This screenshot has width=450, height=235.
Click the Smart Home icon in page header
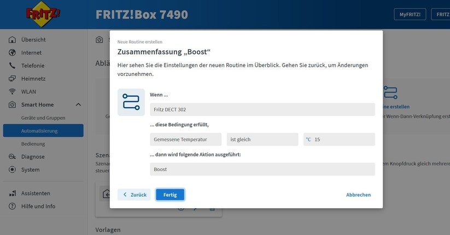pyautogui.click(x=100, y=39)
